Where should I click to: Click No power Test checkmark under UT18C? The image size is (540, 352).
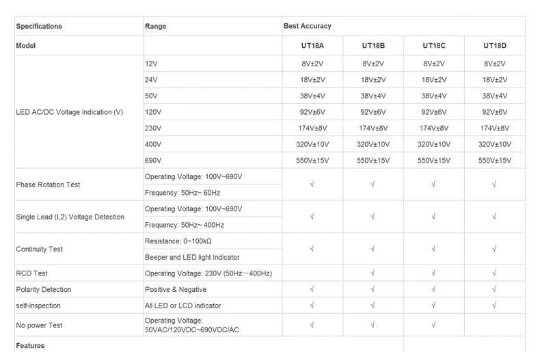(x=433, y=325)
